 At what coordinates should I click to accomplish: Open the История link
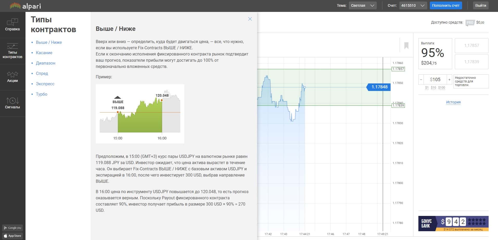tap(453, 102)
